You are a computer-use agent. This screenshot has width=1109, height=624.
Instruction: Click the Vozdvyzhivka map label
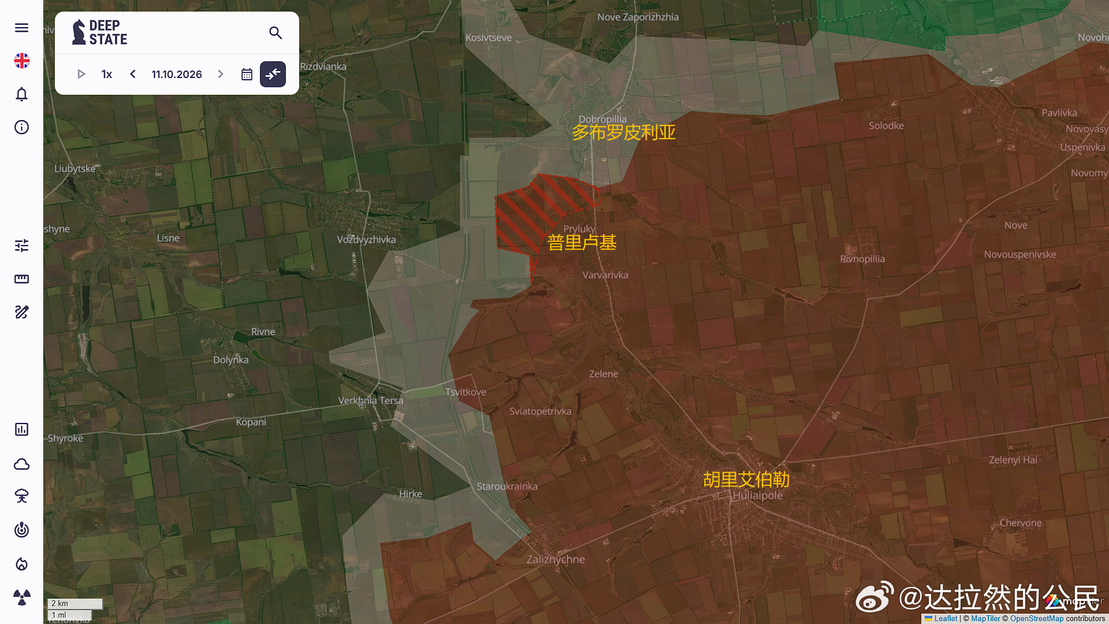pos(366,240)
